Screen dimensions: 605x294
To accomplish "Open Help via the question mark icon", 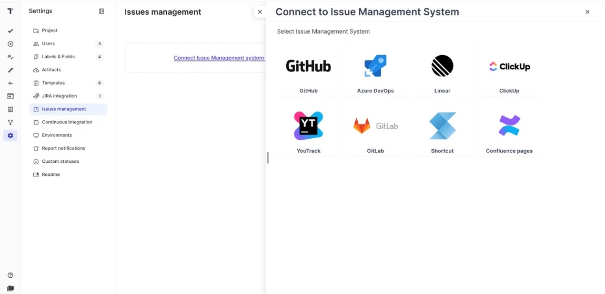I will (x=11, y=275).
